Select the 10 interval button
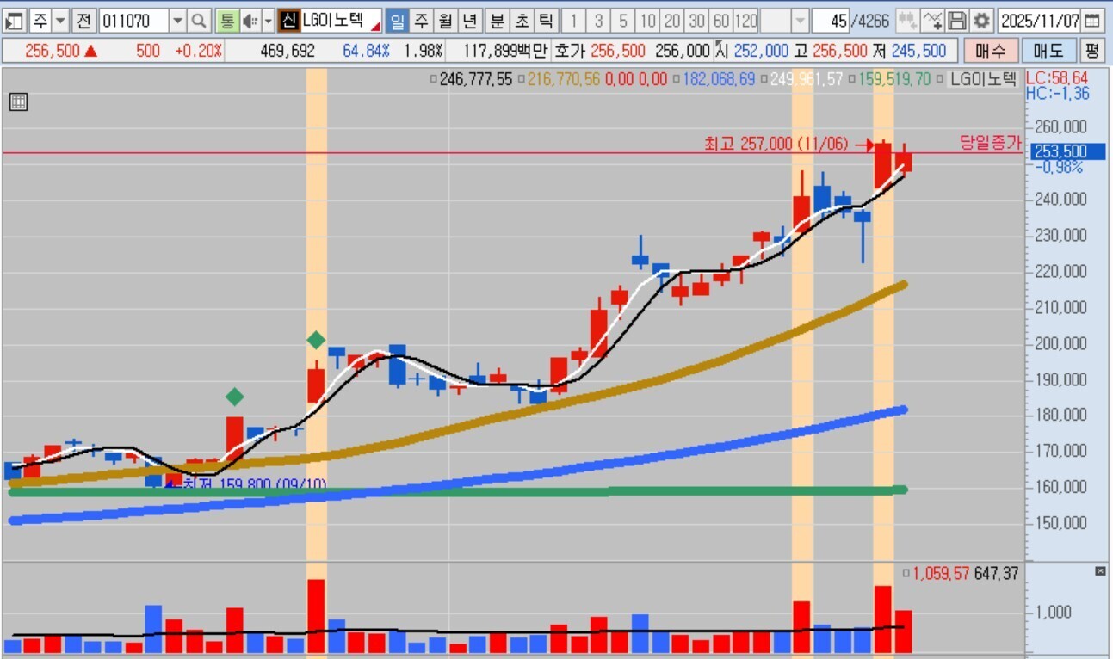This screenshot has height=659, width=1113. point(648,20)
